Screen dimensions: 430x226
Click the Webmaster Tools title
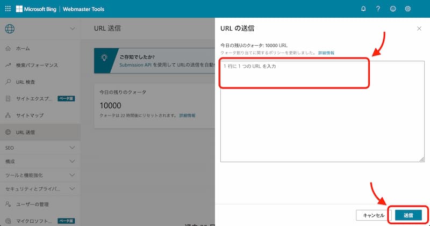point(83,9)
